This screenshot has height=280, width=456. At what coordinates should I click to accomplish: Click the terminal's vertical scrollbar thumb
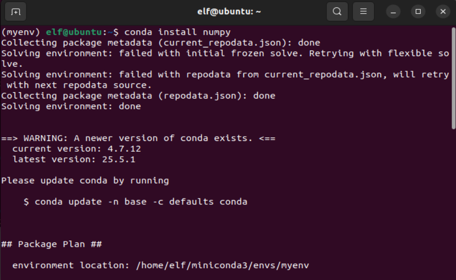(x=453, y=78)
